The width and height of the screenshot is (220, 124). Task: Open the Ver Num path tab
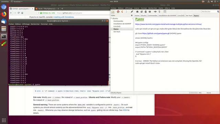[x=189, y=15]
